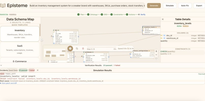
Task: Open the Actions pipeline step
Action: [132, 15]
